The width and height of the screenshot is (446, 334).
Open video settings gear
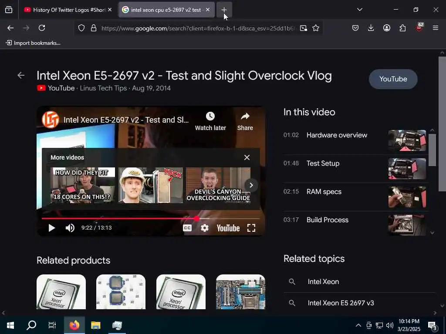point(205,228)
